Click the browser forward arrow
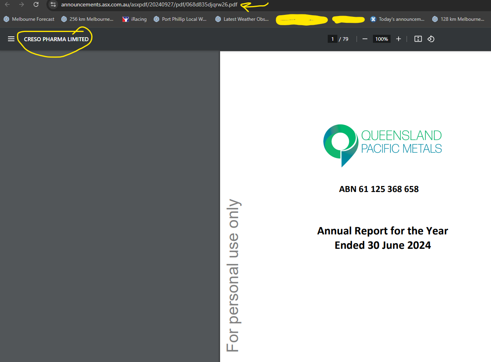This screenshot has height=362, width=491. pos(22,4)
